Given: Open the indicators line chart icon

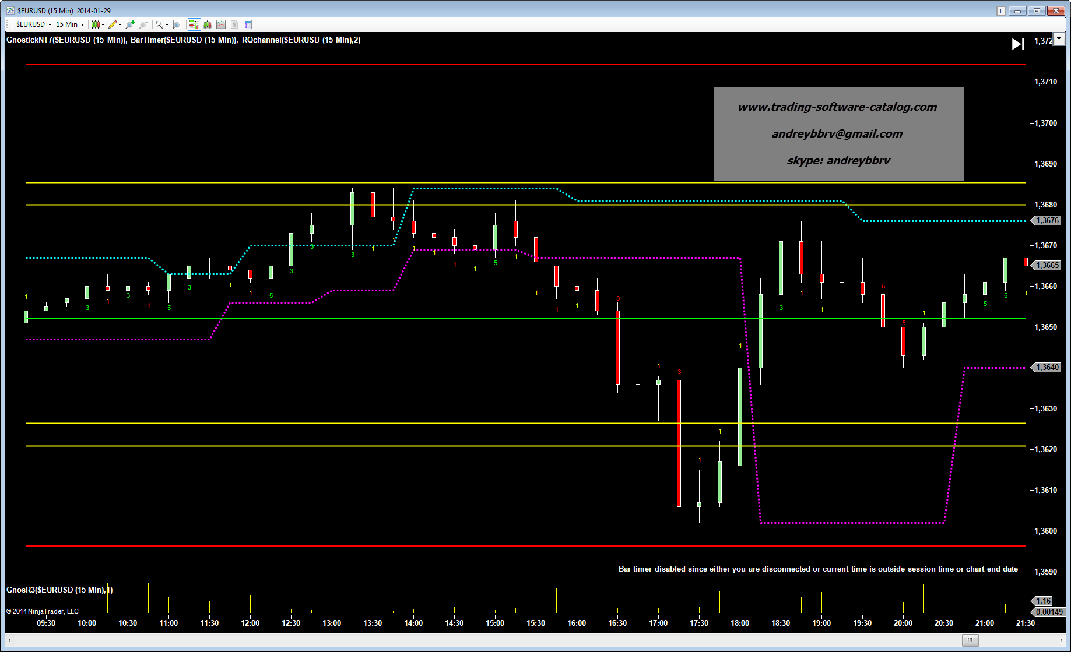Looking at the screenshot, I should pos(221,24).
